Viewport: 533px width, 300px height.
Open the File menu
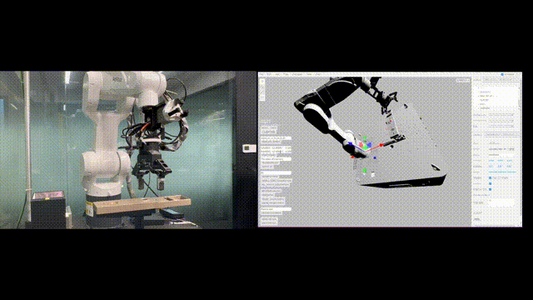click(262, 74)
